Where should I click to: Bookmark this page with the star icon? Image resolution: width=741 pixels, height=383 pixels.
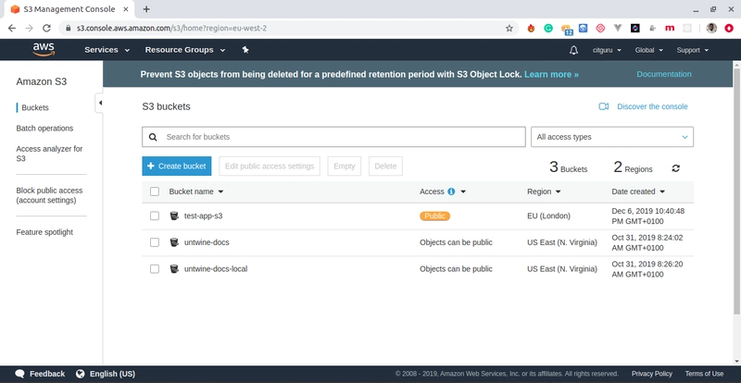click(x=509, y=29)
